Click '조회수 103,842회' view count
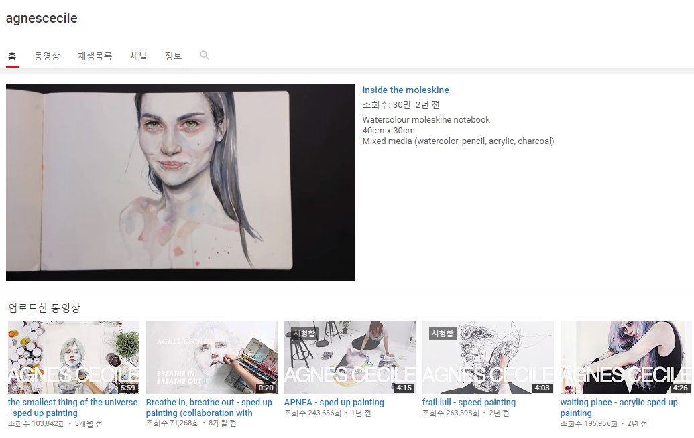694x438 pixels. click(36, 423)
